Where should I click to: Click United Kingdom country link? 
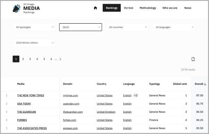[106, 112]
